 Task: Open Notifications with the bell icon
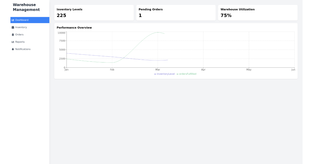click(x=13, y=49)
